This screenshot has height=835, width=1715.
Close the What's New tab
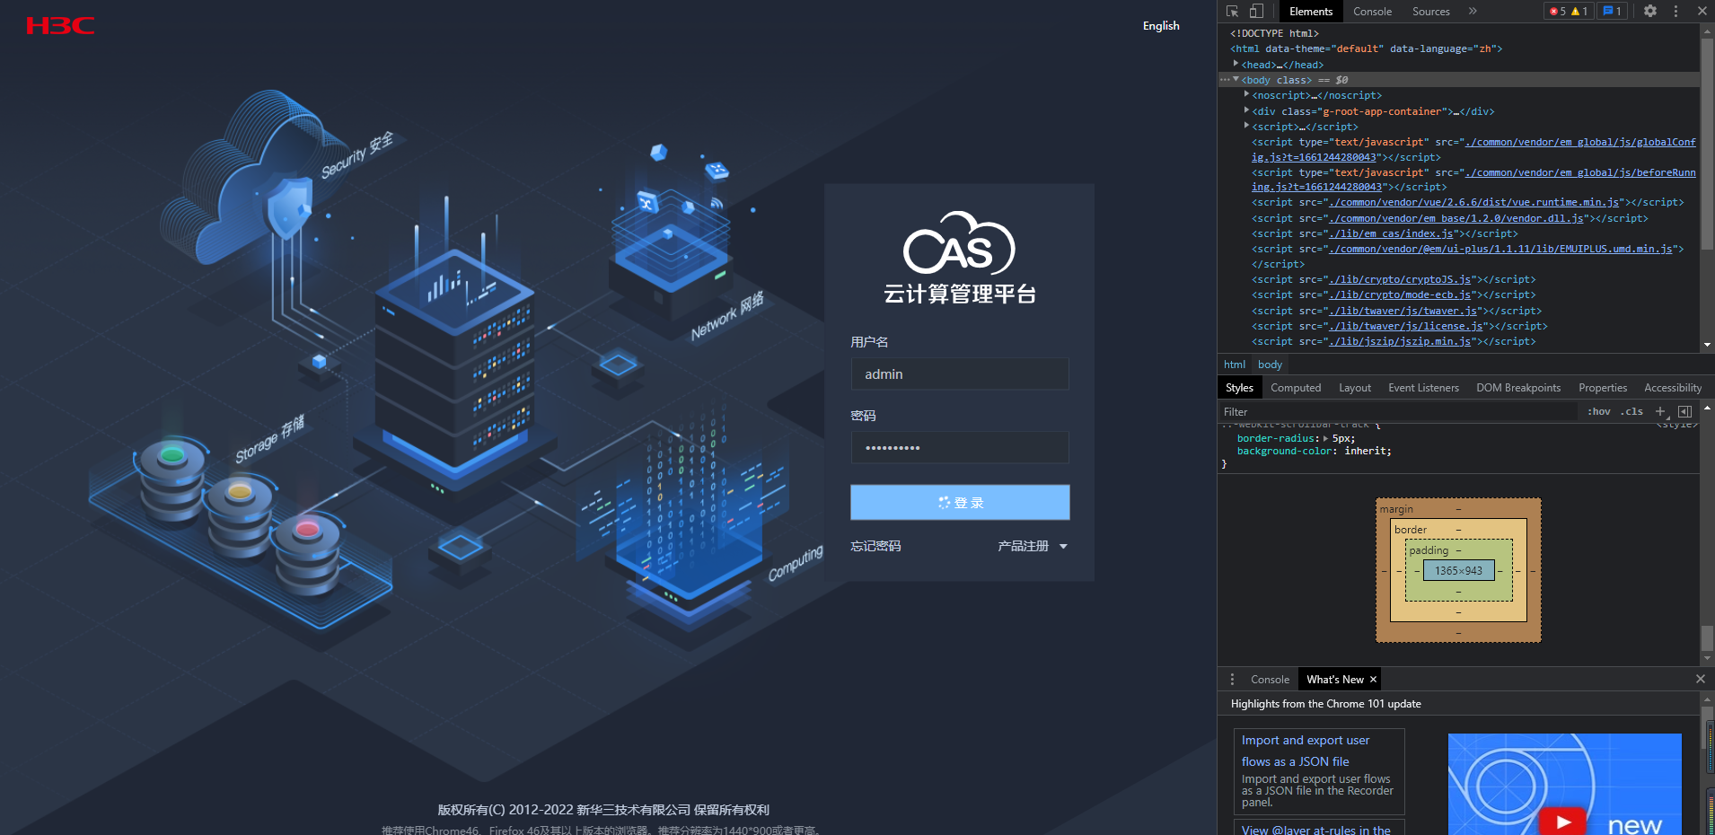click(1373, 680)
